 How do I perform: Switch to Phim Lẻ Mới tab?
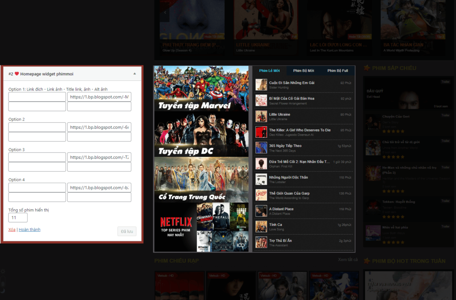pyautogui.click(x=269, y=71)
